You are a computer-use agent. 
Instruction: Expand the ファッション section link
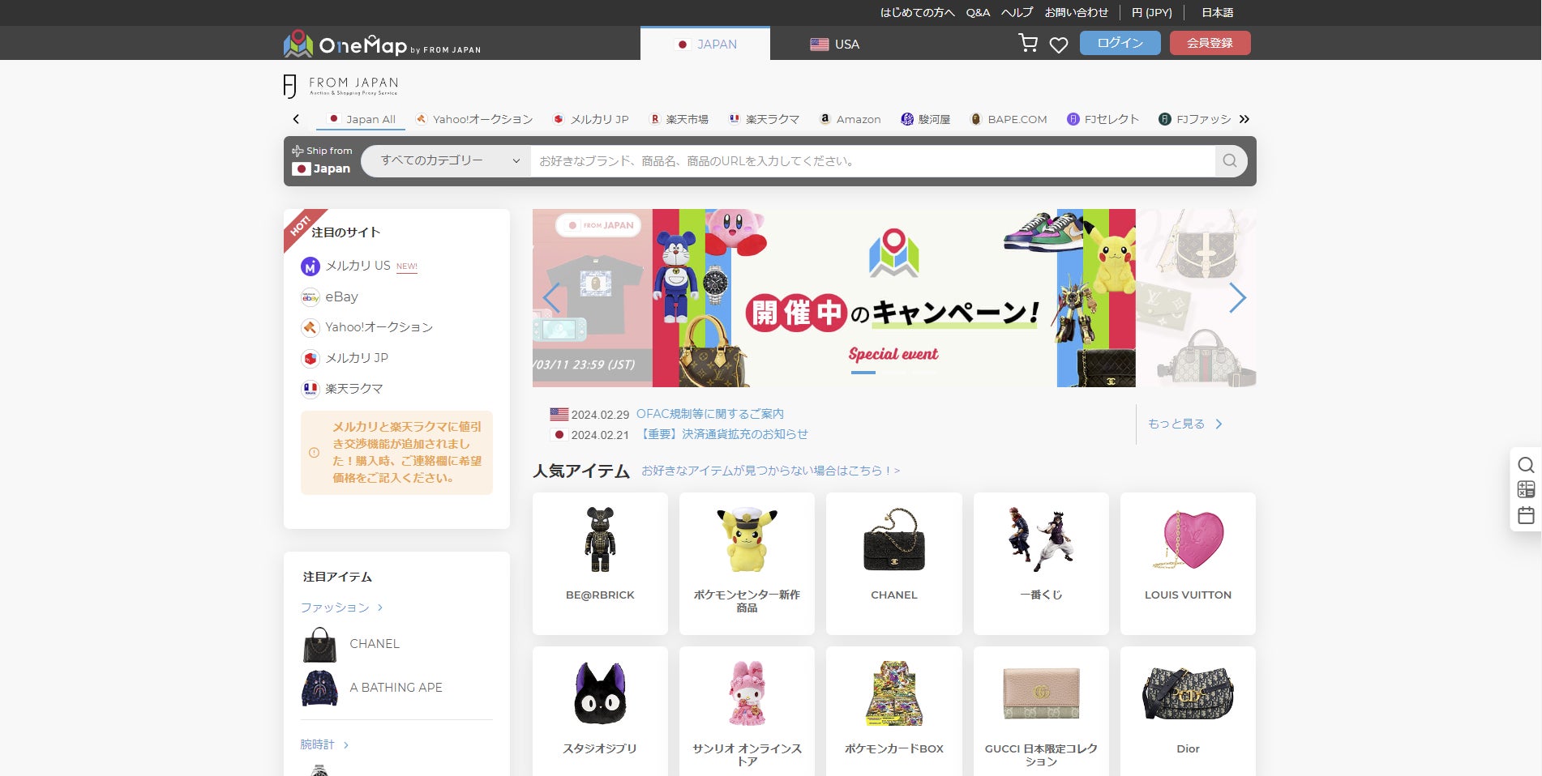pos(341,608)
